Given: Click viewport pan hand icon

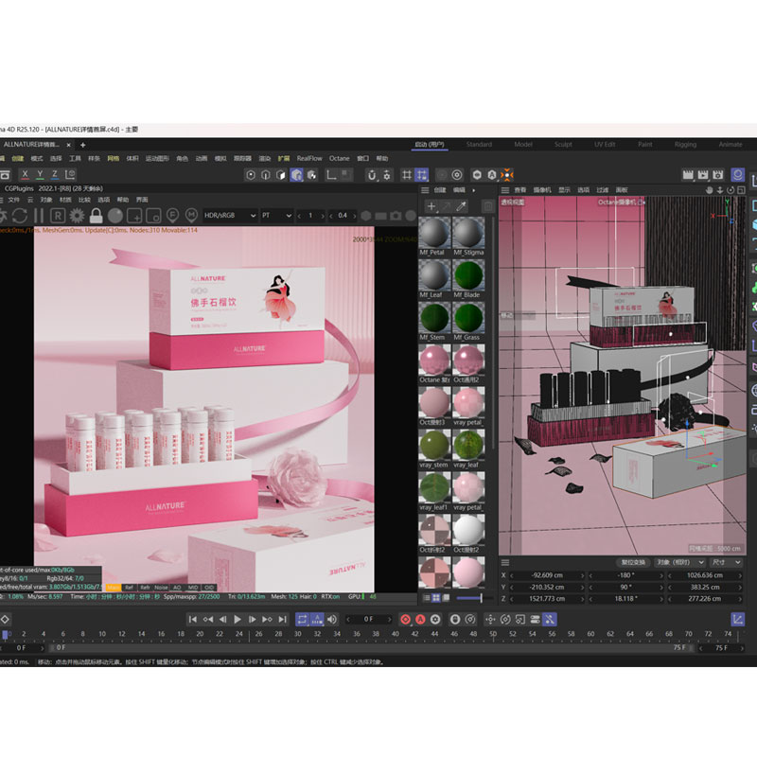Looking at the screenshot, I should click(709, 190).
